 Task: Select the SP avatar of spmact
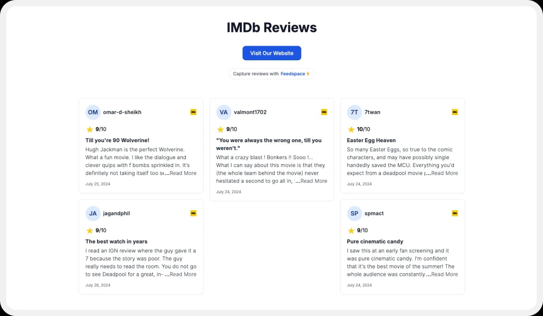coord(354,213)
